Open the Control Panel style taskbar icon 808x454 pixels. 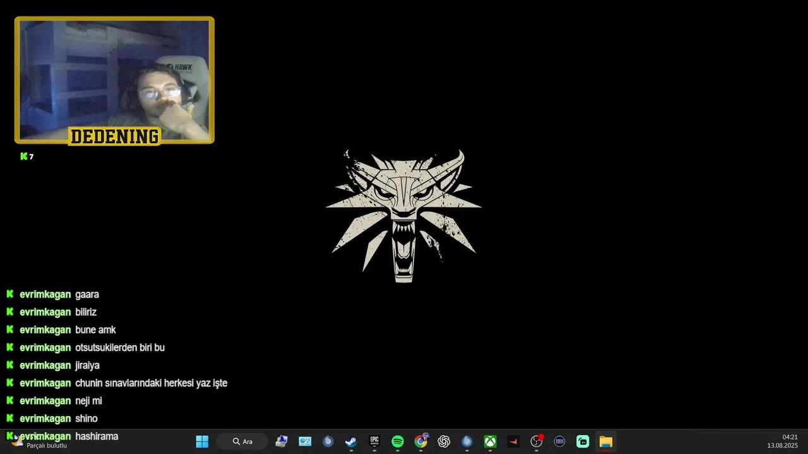[x=305, y=441]
